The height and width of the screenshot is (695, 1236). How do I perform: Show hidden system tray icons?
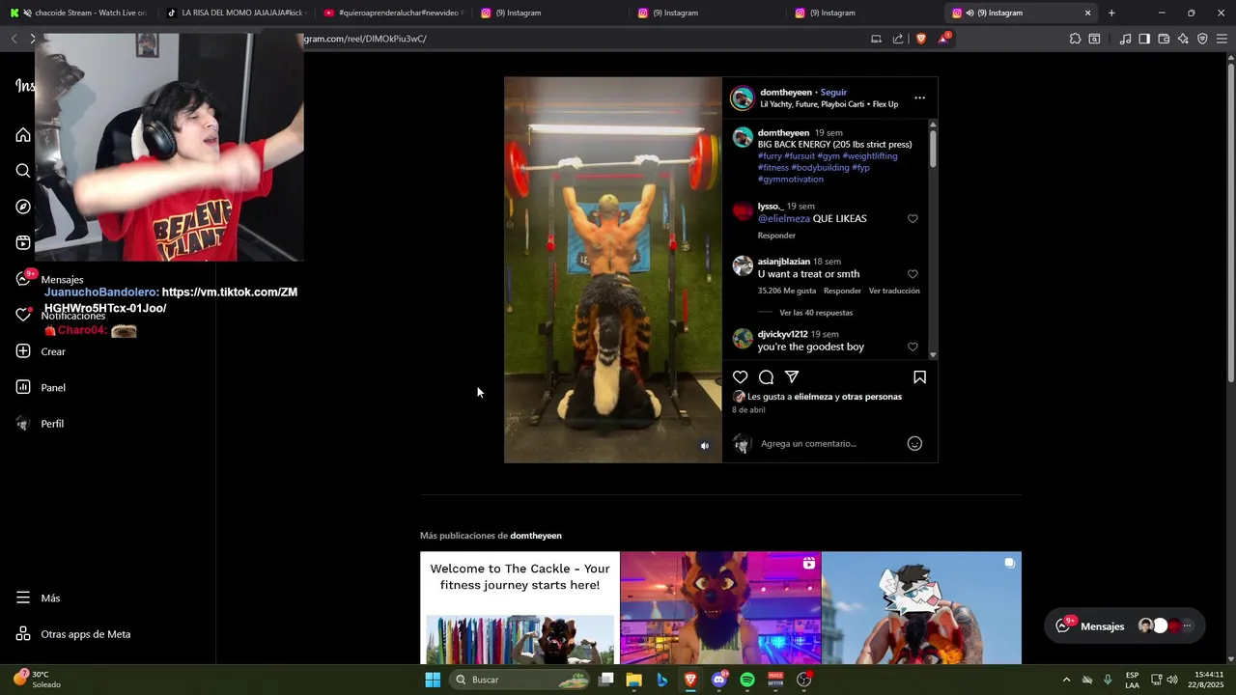point(1066,680)
